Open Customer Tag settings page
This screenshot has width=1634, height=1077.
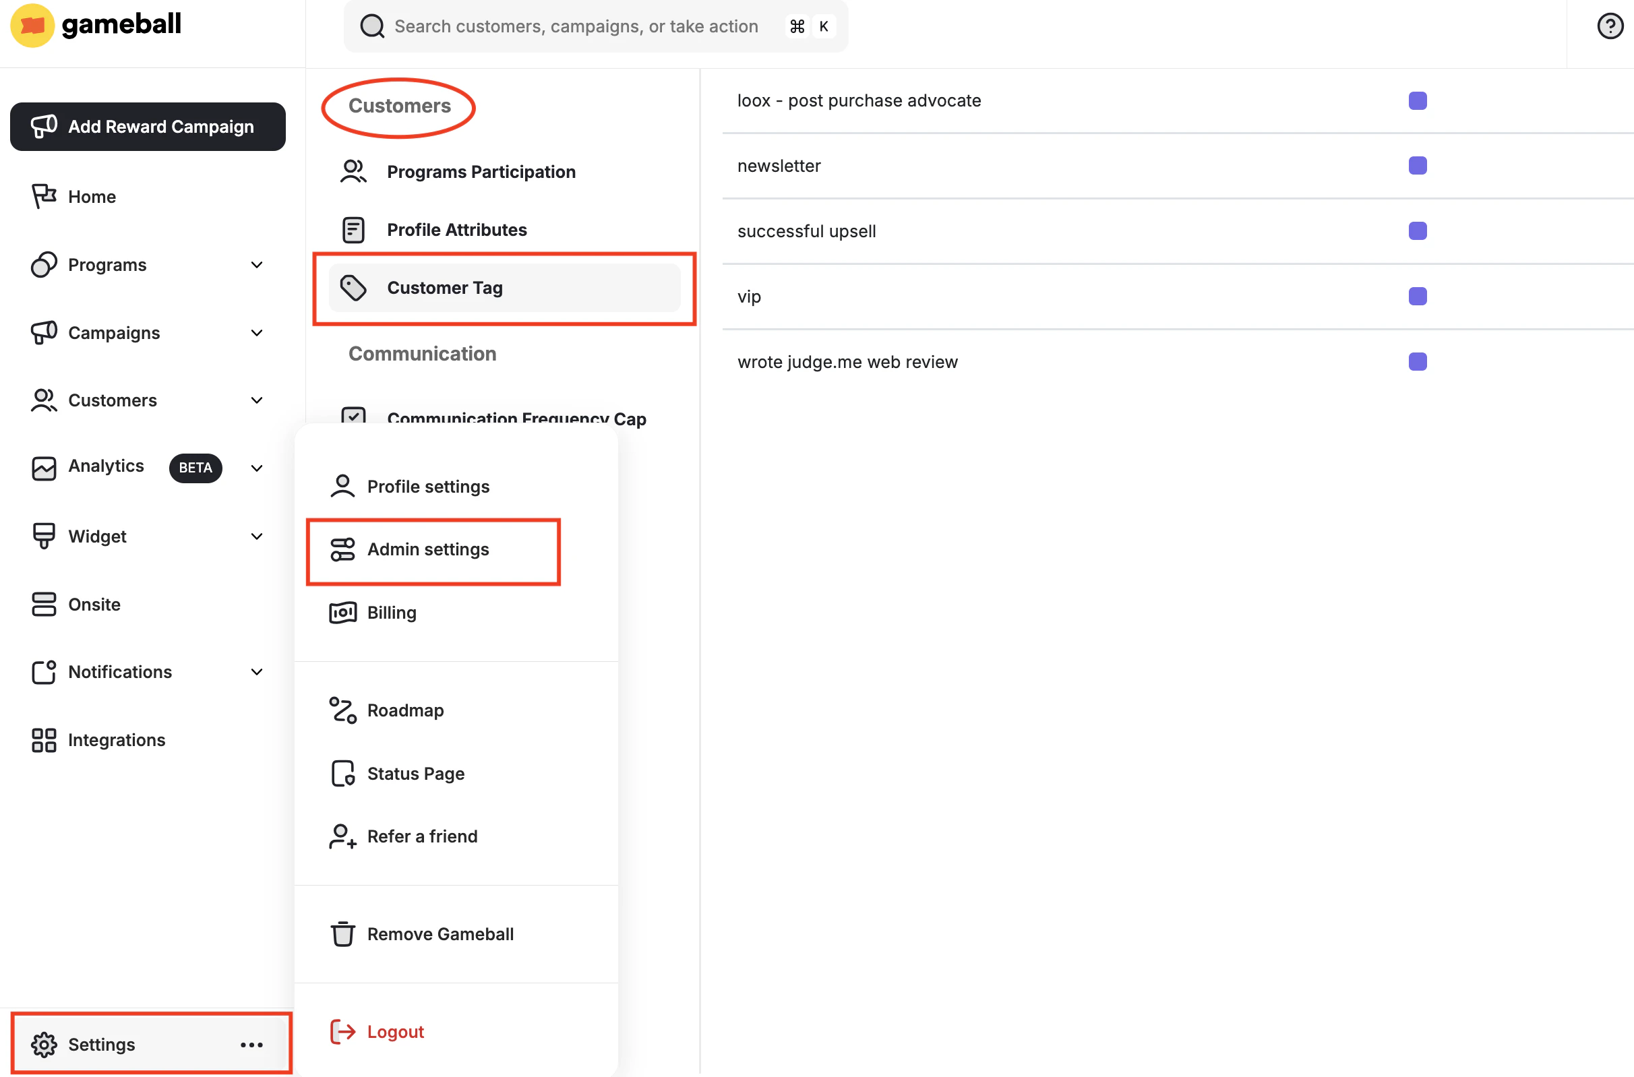[504, 288]
